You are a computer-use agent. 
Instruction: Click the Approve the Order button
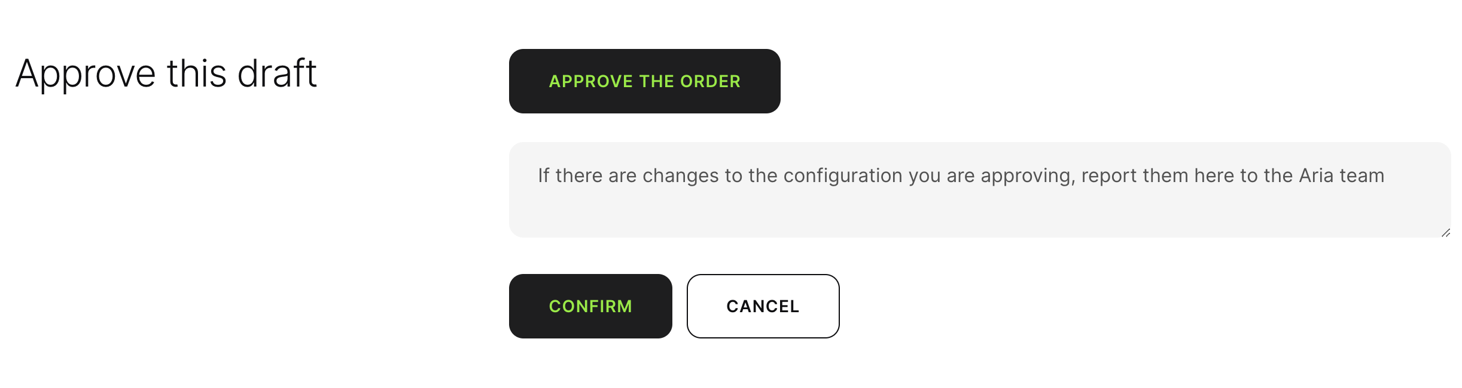coord(644,81)
